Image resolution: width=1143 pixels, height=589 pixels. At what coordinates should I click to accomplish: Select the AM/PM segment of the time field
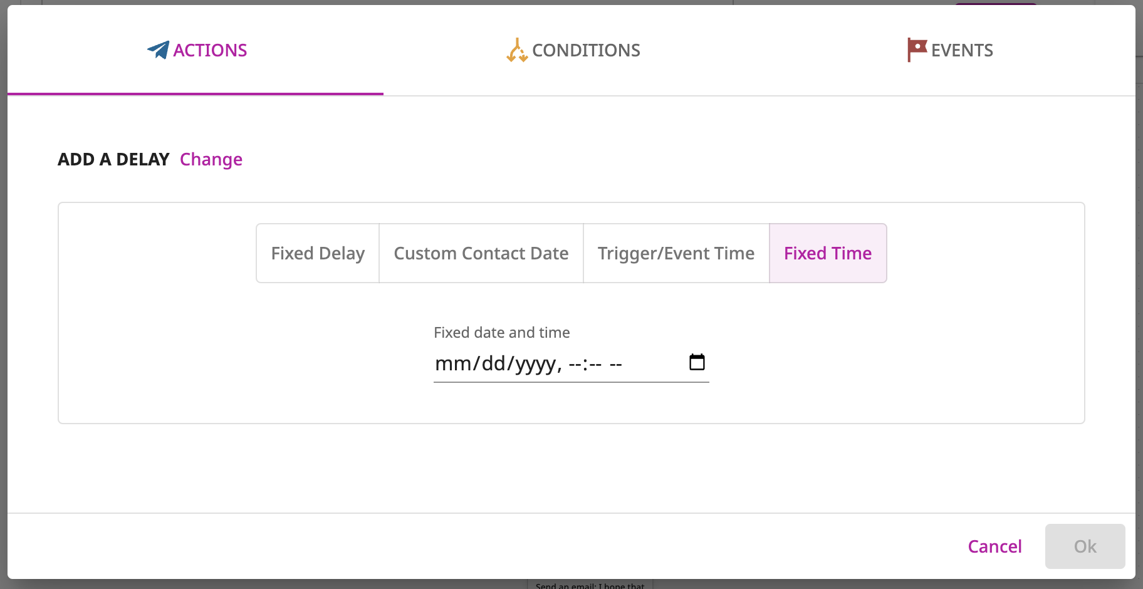(x=615, y=363)
